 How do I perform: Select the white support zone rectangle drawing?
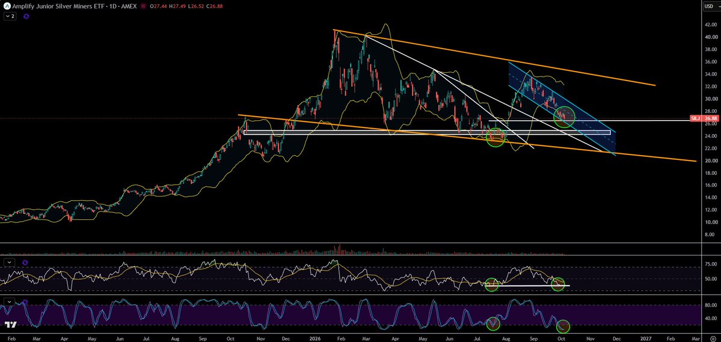point(427,132)
